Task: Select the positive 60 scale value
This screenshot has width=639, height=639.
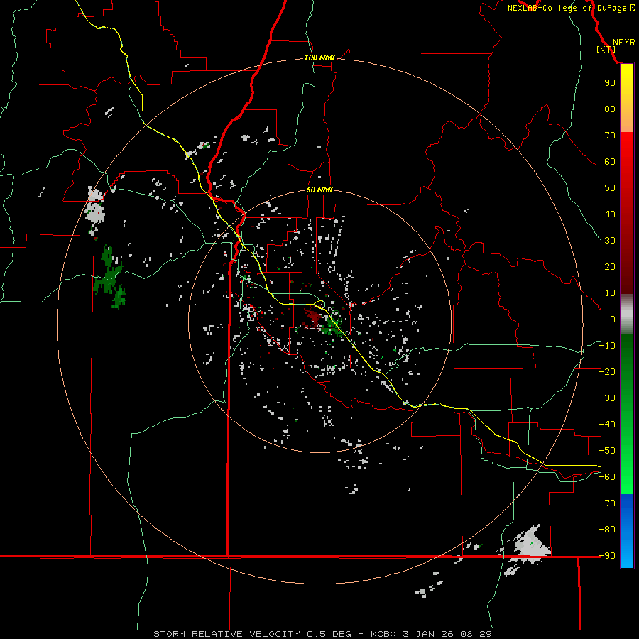Action: click(x=610, y=162)
